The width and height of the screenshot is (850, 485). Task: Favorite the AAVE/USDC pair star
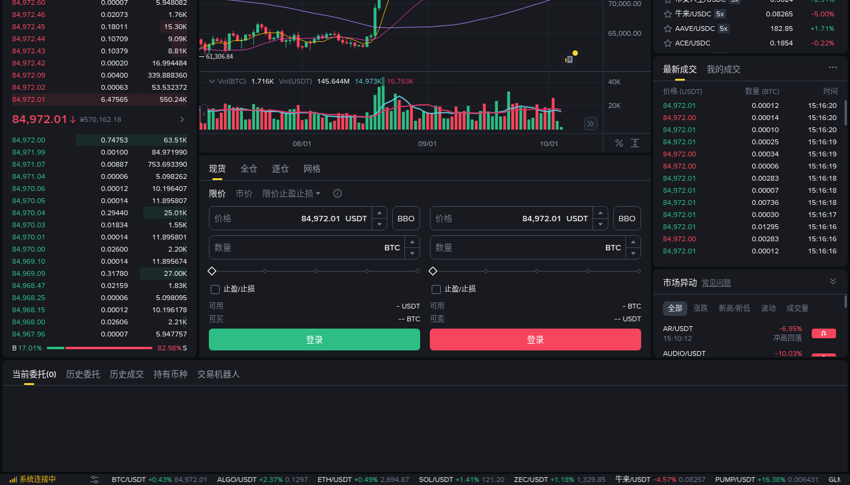[x=668, y=28]
